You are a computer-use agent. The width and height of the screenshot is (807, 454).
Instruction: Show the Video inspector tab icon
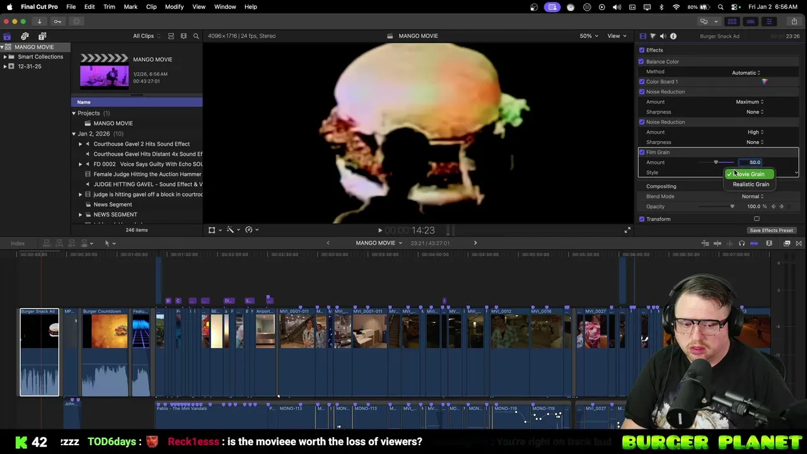pos(642,36)
